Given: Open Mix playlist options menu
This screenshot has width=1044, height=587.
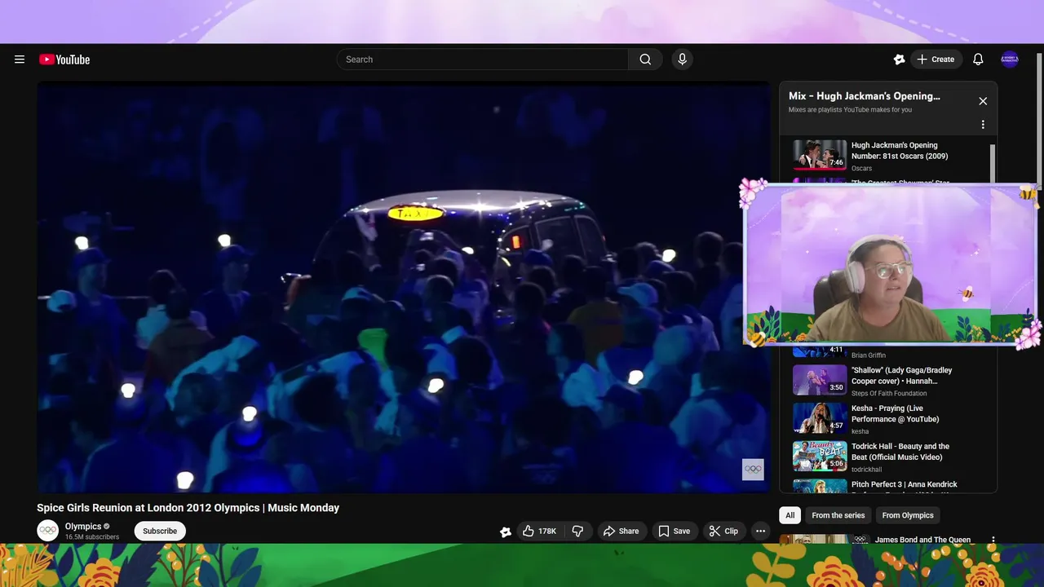Looking at the screenshot, I should [983, 125].
